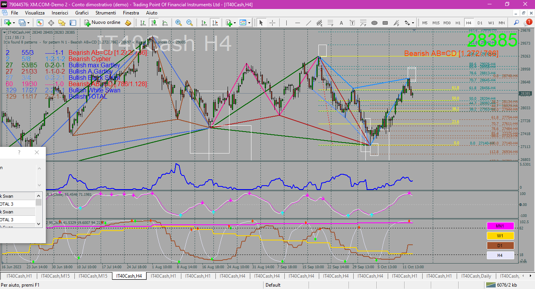
Task: Toggle chart auto scroll
Action: 204,23
